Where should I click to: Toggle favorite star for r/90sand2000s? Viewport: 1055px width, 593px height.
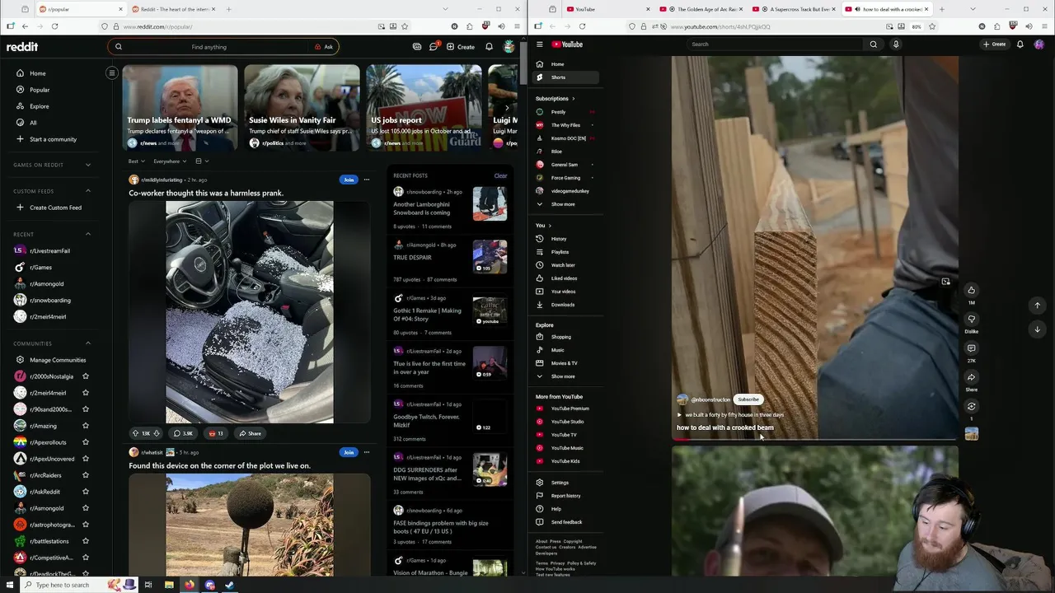(85, 409)
